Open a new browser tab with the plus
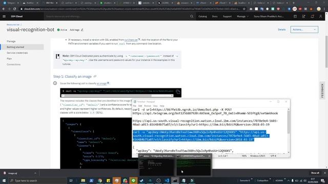Viewport: 328px width, 184px height. pyautogui.click(x=294, y=3)
